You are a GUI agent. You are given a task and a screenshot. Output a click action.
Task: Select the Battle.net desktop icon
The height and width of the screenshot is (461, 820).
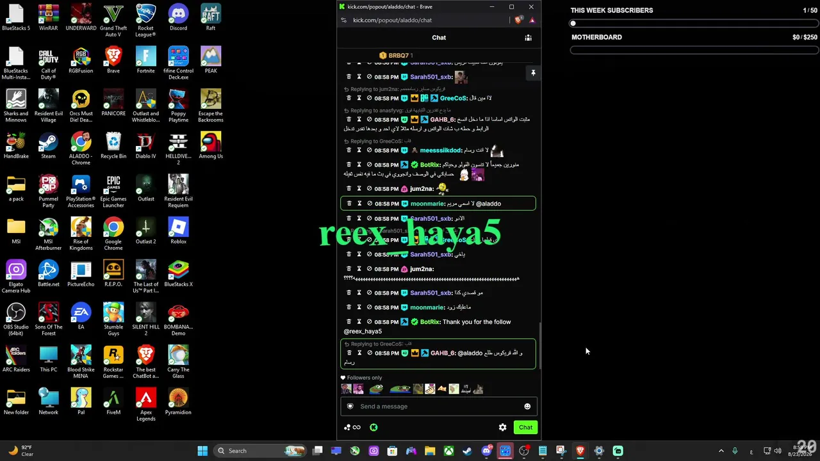48,274
